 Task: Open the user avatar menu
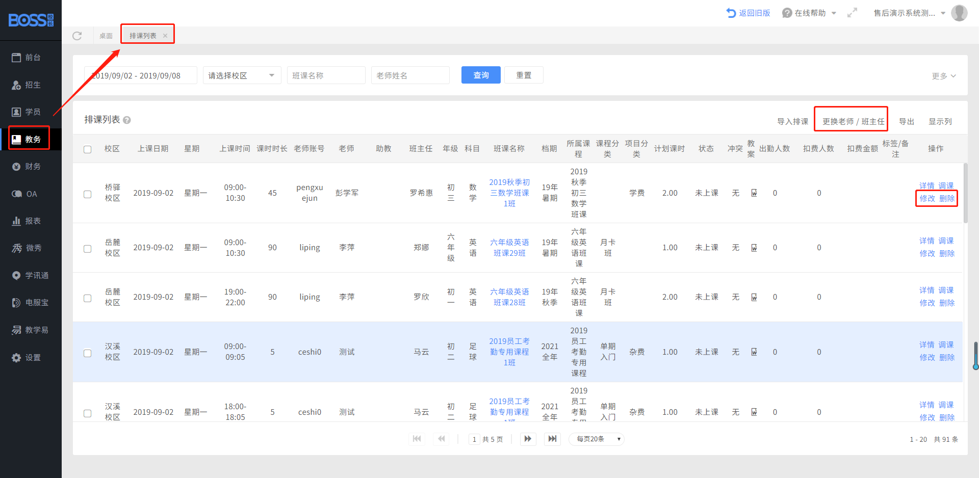click(x=959, y=13)
